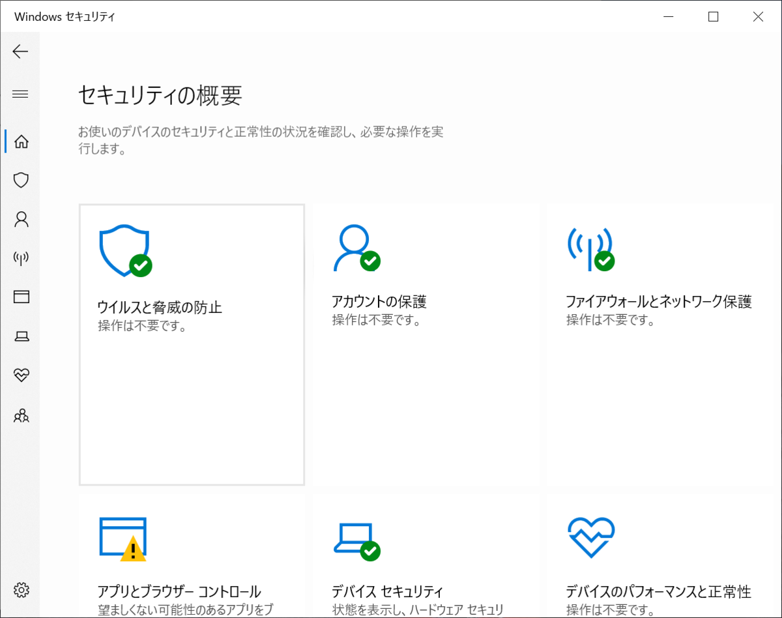
Task: Minimize the Windows セキュリティ window
Action: coord(669,17)
